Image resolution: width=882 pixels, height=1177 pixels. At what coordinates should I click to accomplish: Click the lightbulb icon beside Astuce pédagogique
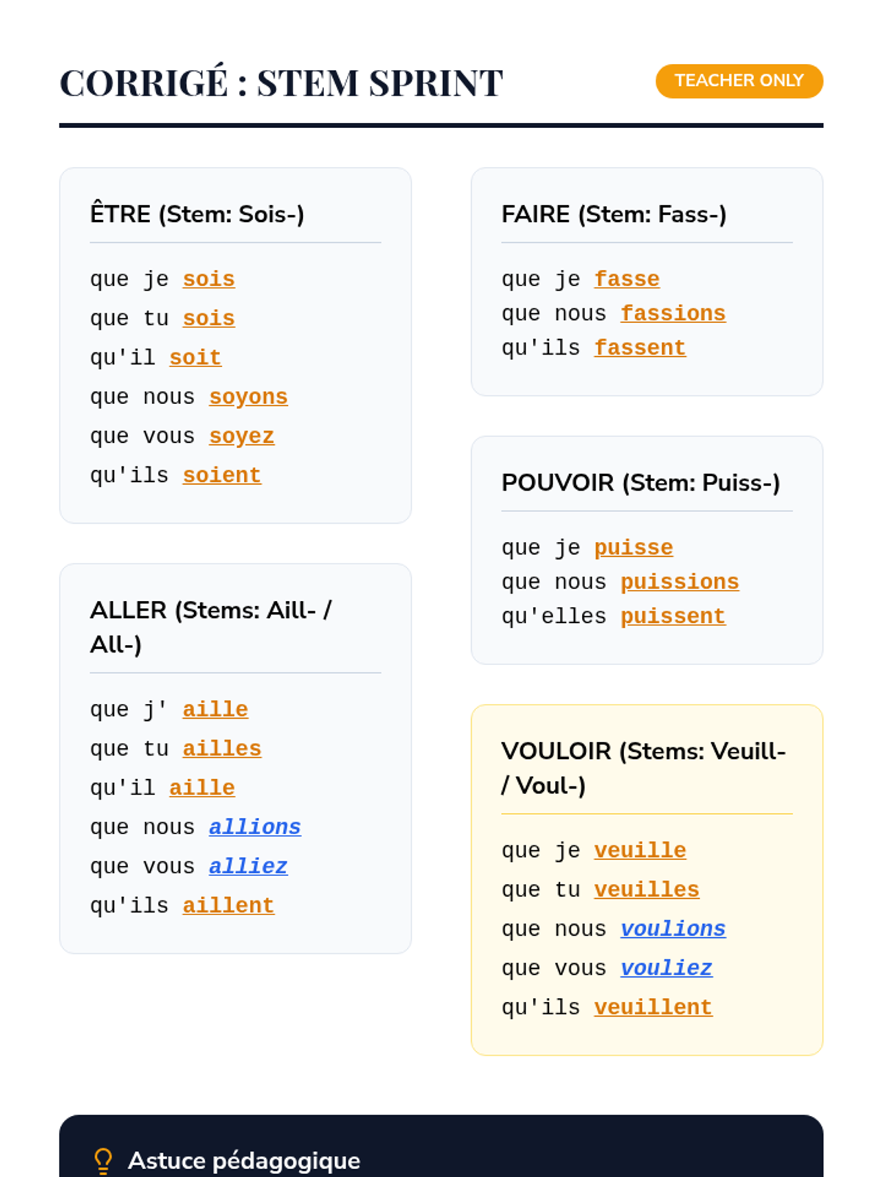pyautogui.click(x=104, y=1161)
